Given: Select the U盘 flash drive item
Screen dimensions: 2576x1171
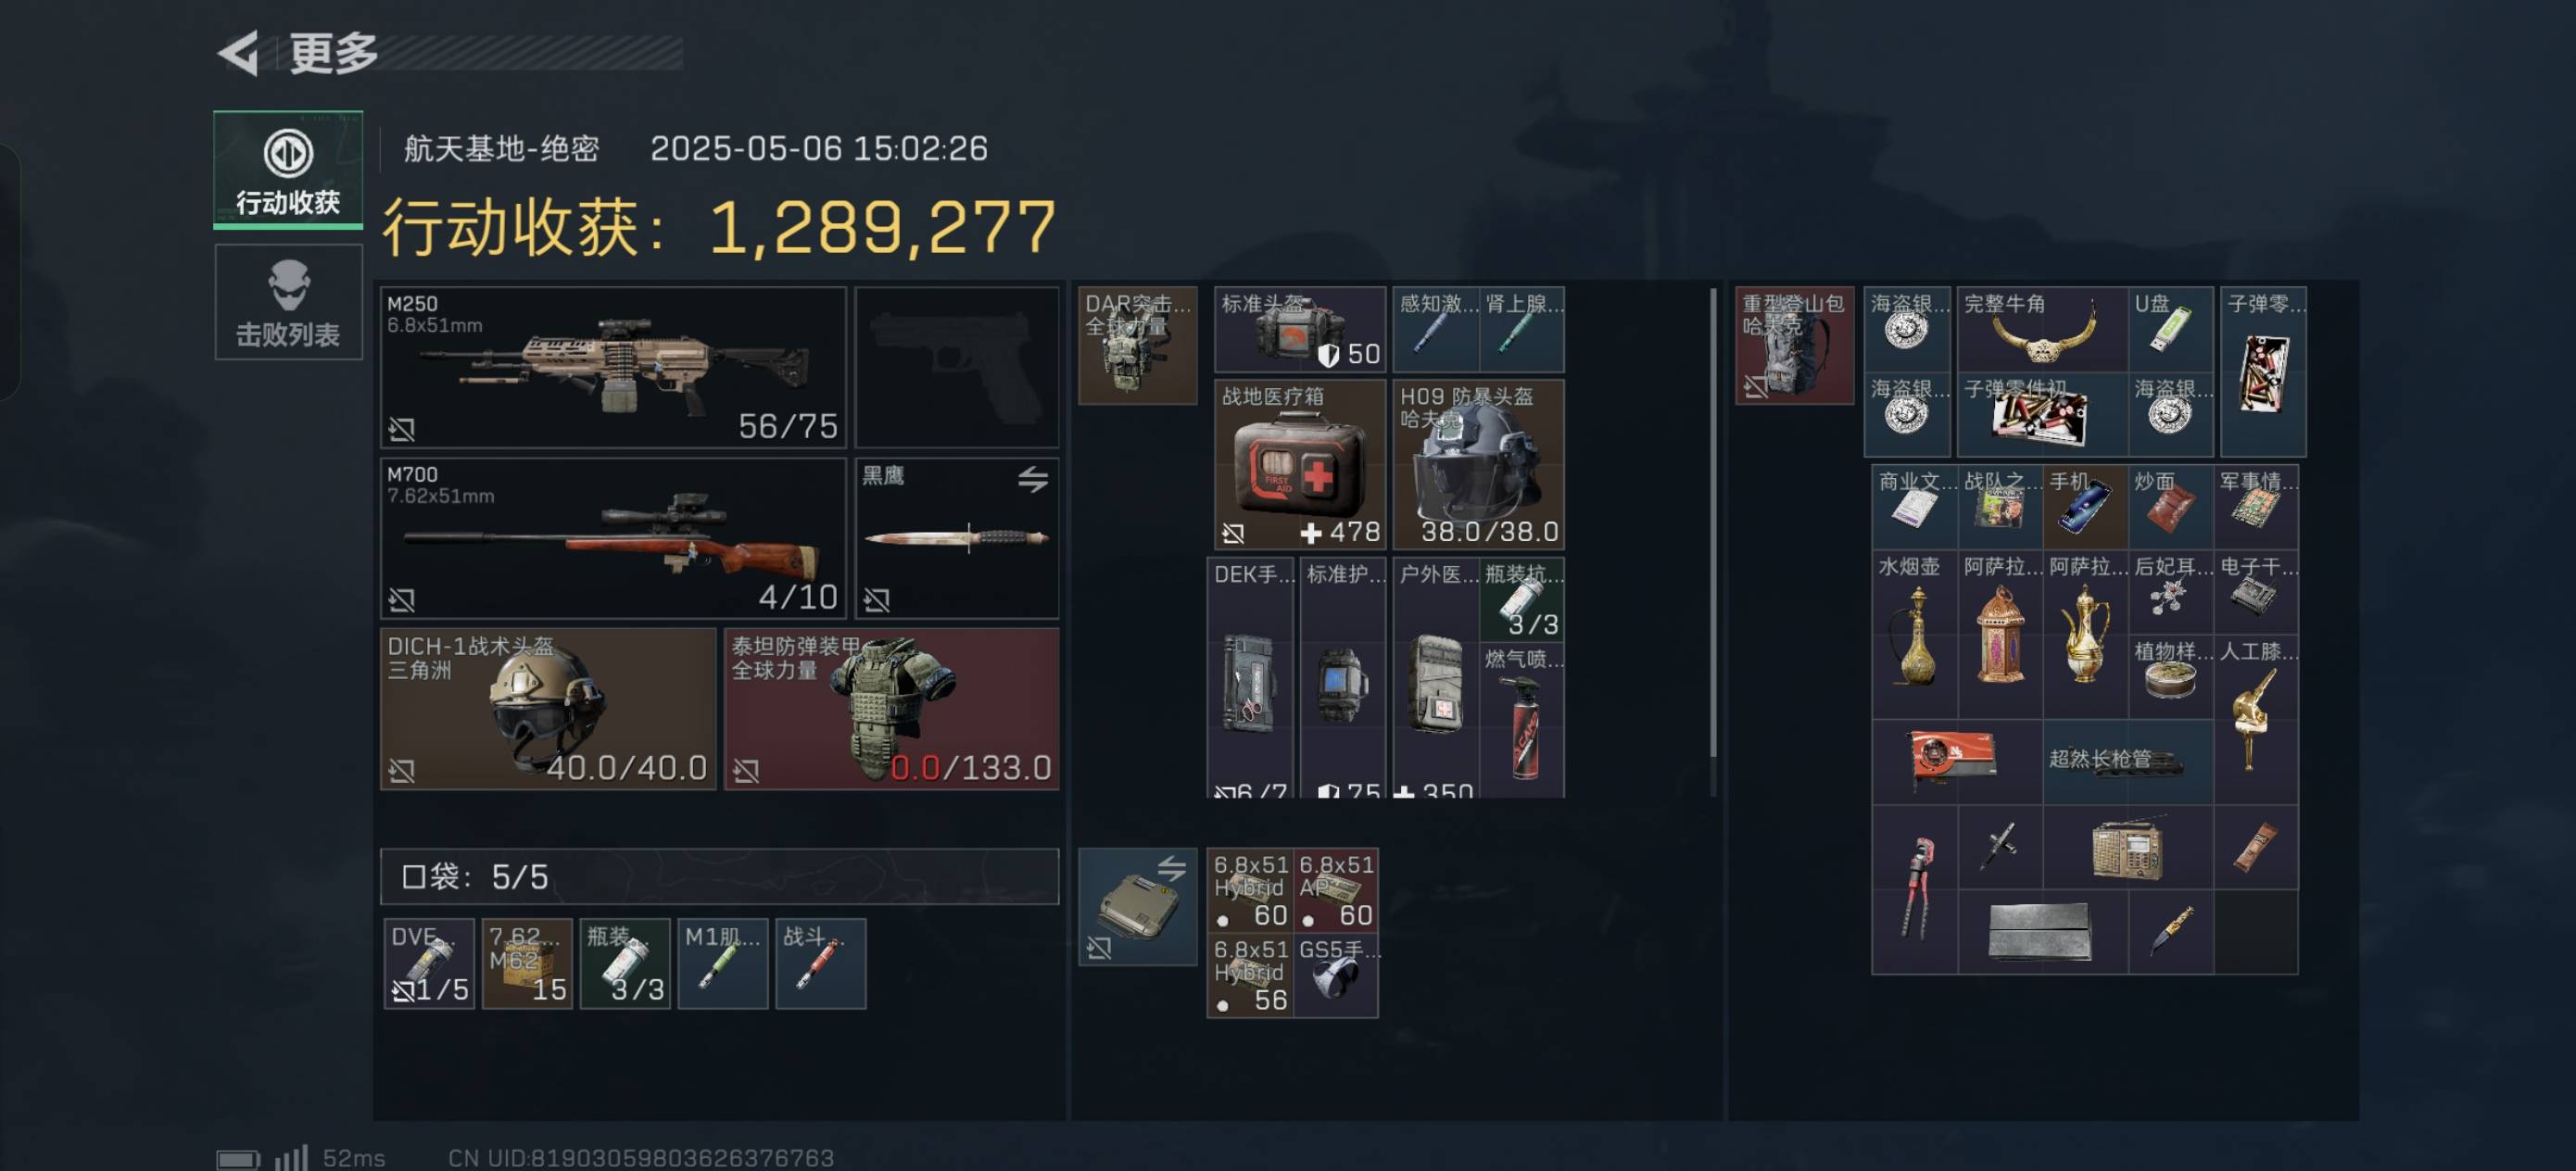Looking at the screenshot, I should (x=2169, y=330).
